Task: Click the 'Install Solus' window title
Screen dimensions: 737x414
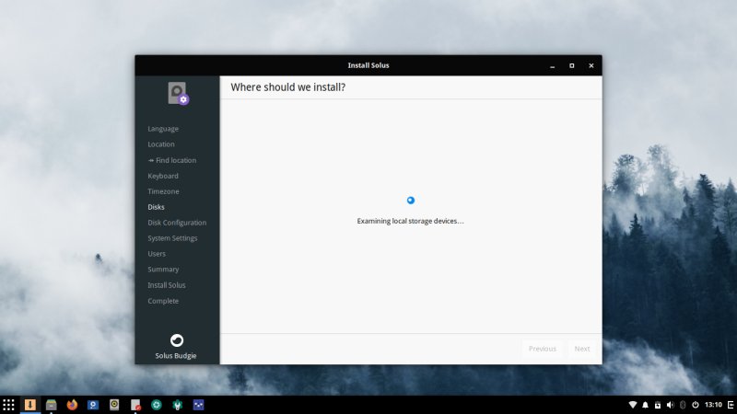Action: (368, 65)
